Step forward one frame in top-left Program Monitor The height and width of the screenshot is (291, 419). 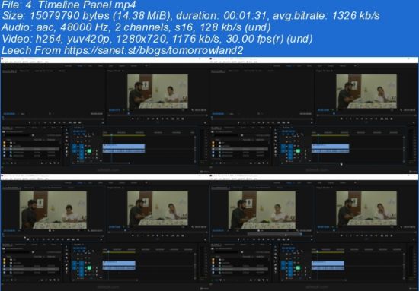coord(162,119)
